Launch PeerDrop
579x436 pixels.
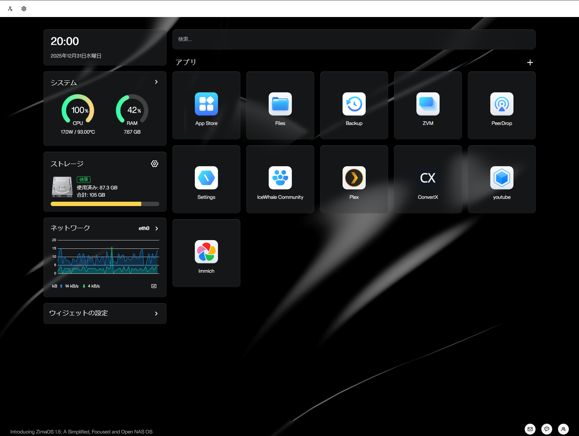click(x=502, y=104)
